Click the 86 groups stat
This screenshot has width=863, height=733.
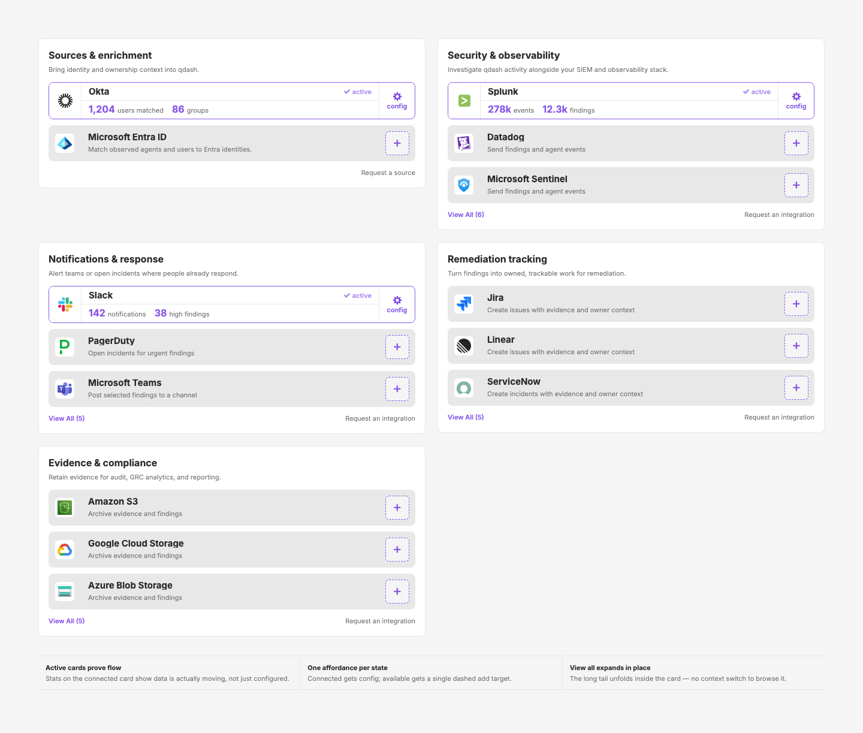pyautogui.click(x=190, y=110)
